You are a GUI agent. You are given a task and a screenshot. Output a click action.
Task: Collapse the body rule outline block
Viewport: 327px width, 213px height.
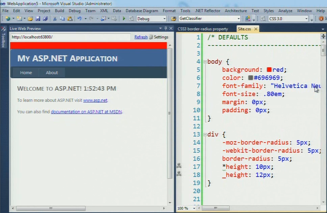tap(205, 62)
